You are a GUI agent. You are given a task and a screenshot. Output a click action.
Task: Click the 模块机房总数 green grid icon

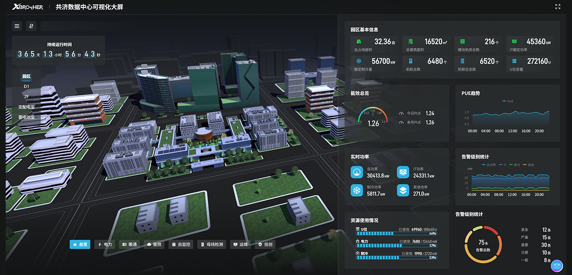point(462,42)
